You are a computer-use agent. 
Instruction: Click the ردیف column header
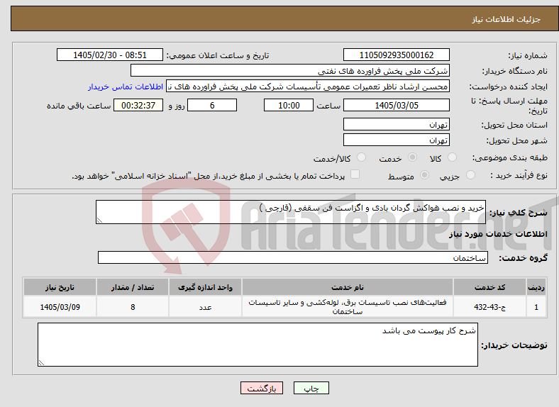[536, 287]
